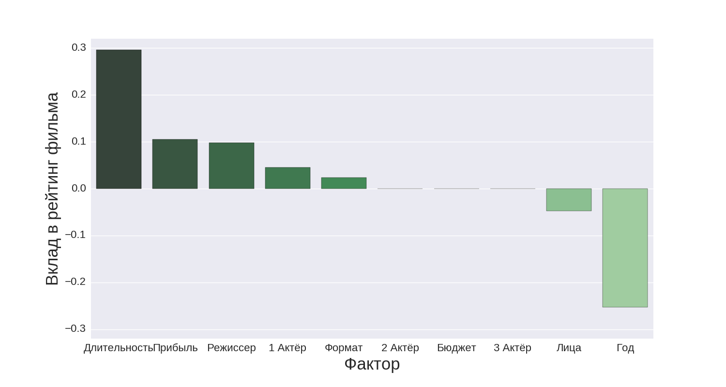Click the y-axis title Вклад в рейтинг фильма

pos(52,189)
